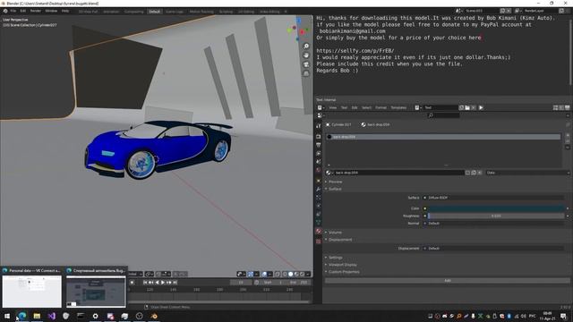Duplicate material back drop.004 copy icon
This screenshot has height=322, width=573.
(474, 173)
